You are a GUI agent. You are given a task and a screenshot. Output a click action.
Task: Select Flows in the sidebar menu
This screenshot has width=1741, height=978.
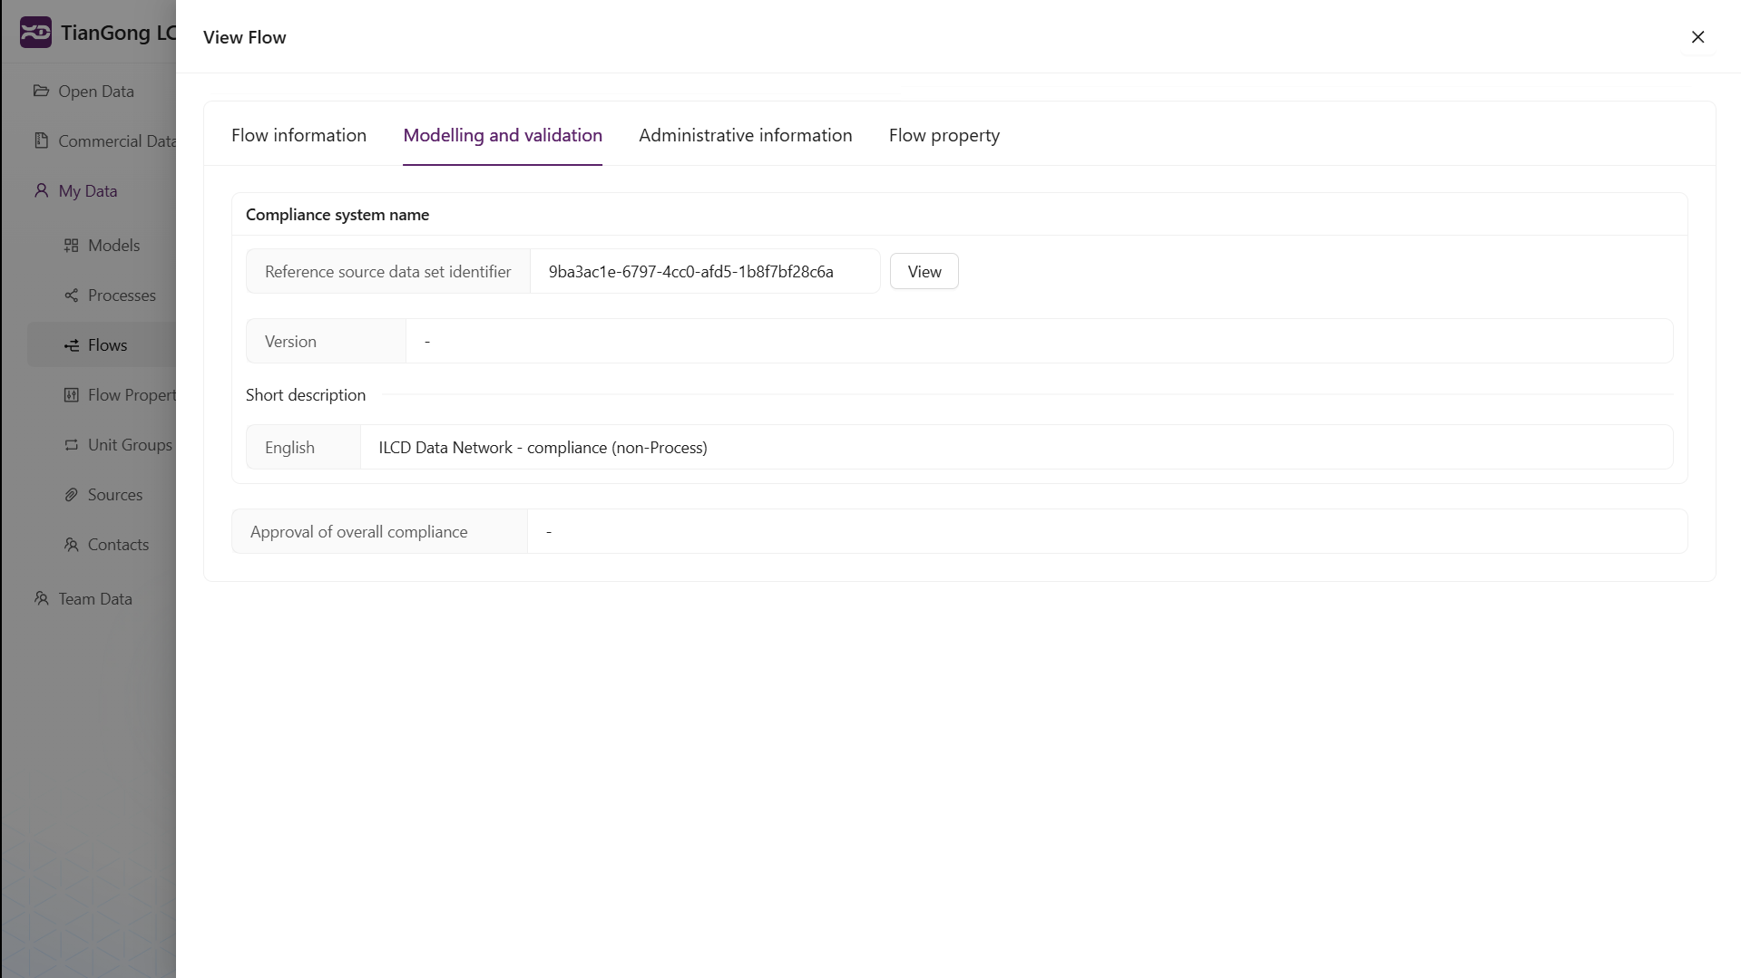[107, 345]
